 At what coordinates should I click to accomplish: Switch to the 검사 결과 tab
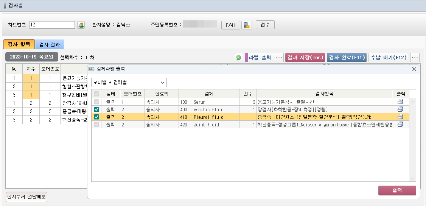coord(50,45)
